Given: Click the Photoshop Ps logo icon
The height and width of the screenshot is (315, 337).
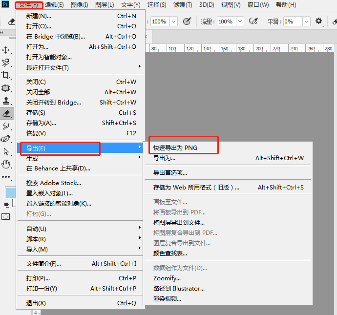Looking at the screenshot, I should click(5, 4).
